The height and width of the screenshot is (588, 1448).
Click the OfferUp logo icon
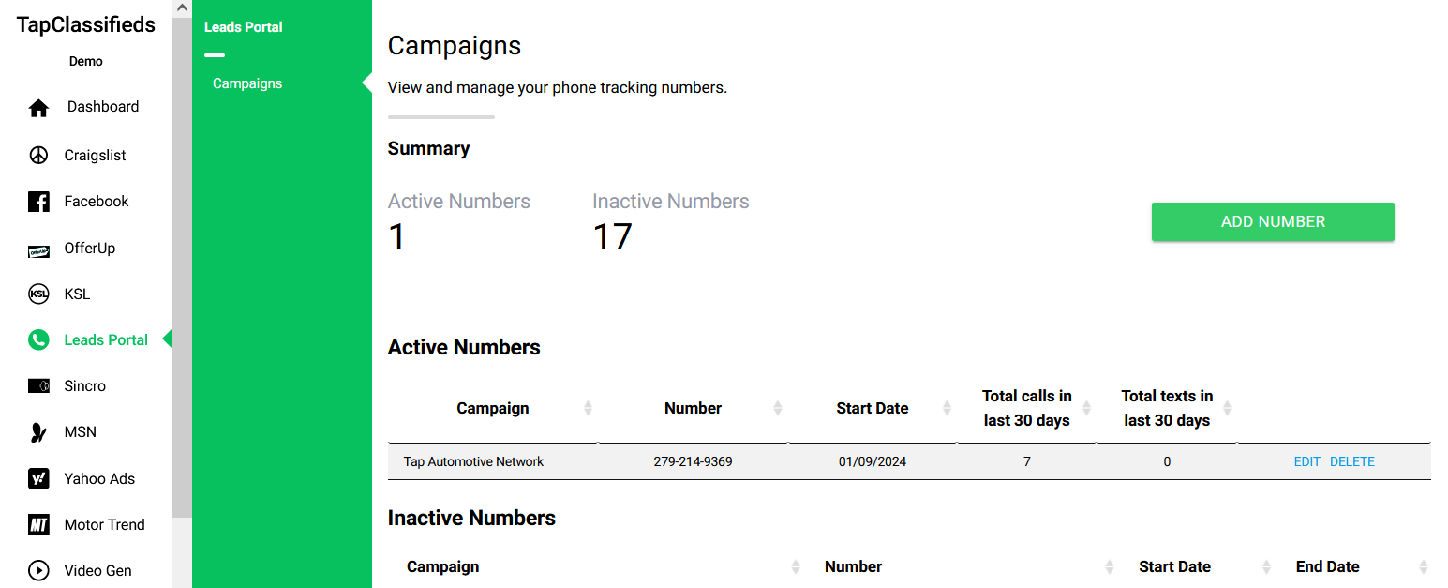coord(38,249)
